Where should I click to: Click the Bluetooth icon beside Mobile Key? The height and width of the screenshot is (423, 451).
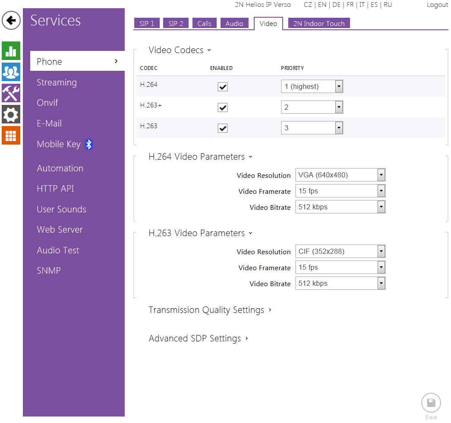(89, 145)
